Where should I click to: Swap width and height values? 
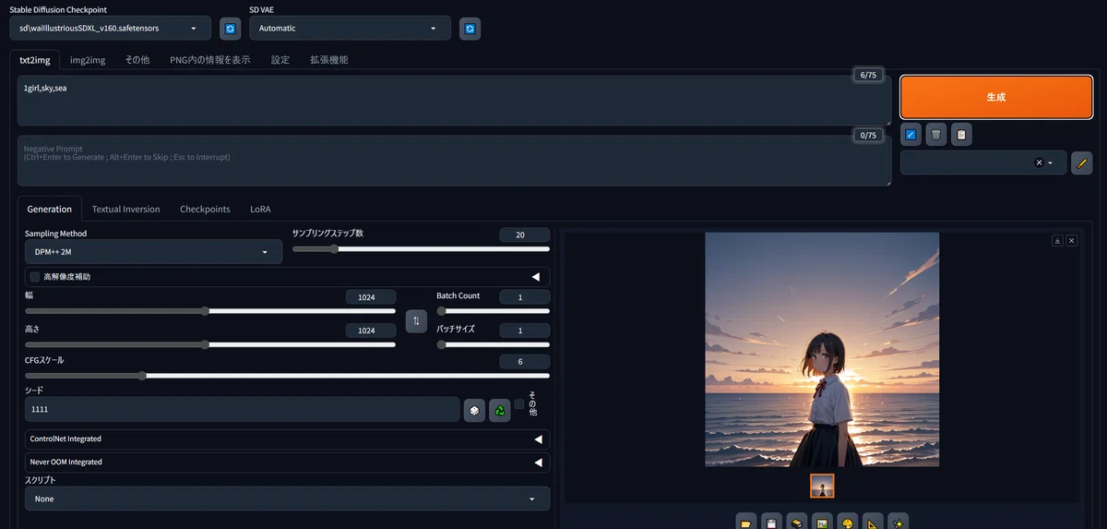point(416,321)
